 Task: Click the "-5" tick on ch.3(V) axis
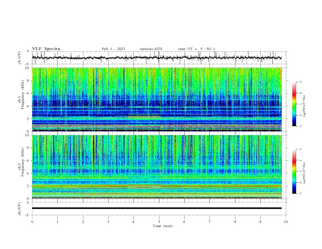(x=27, y=215)
